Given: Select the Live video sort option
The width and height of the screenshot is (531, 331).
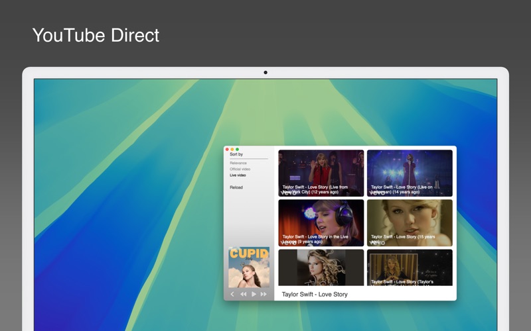Looking at the screenshot, I should [238, 175].
